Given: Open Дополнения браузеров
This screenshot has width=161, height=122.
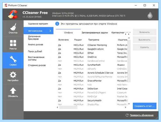Looking at the screenshot, I should tap(34, 38).
